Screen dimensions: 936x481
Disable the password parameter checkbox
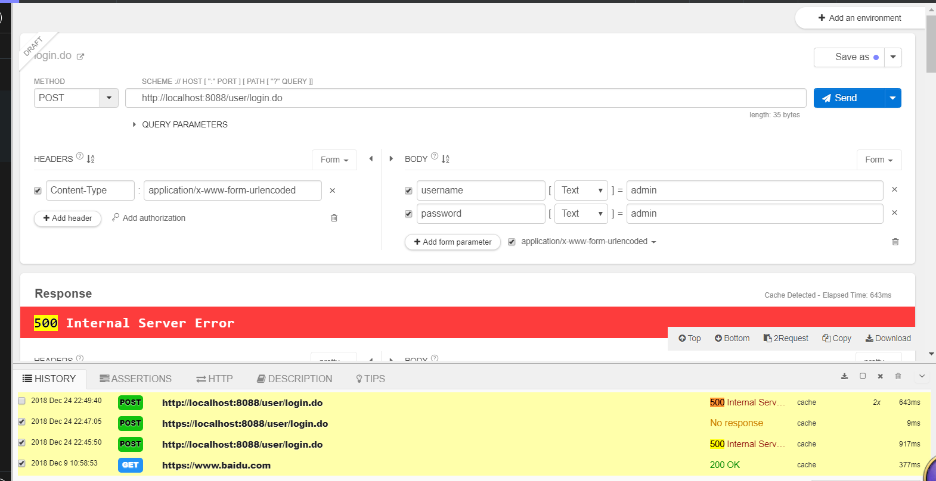[x=408, y=214]
